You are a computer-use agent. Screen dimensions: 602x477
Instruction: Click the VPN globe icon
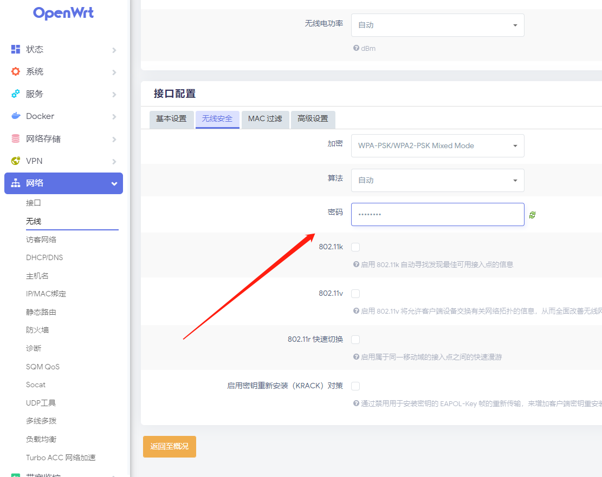tap(16, 161)
